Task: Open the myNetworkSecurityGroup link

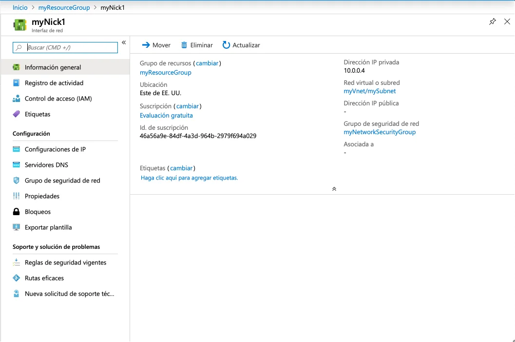Action: 380,132
